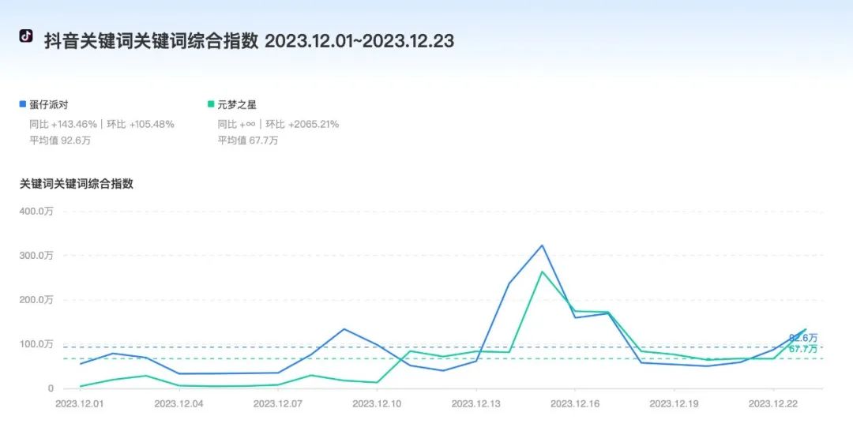Viewport: 853px width, 446px height.
Task: Click 平均值 92.6万 under 蛋仔派对
Action: coord(60,141)
